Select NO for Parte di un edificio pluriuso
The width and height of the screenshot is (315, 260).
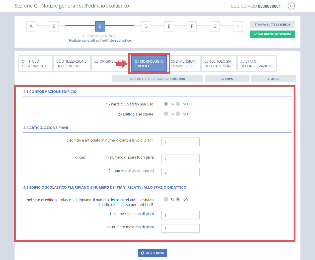pos(178,104)
